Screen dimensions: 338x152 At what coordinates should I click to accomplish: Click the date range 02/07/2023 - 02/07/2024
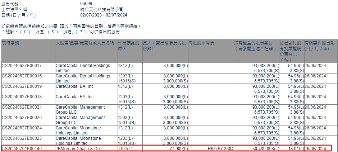point(104,15)
